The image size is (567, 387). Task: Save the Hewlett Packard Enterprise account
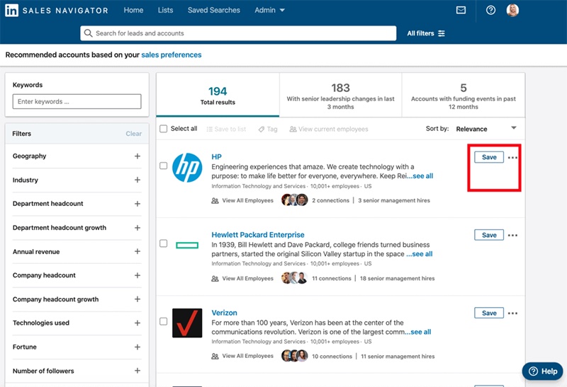pos(489,235)
